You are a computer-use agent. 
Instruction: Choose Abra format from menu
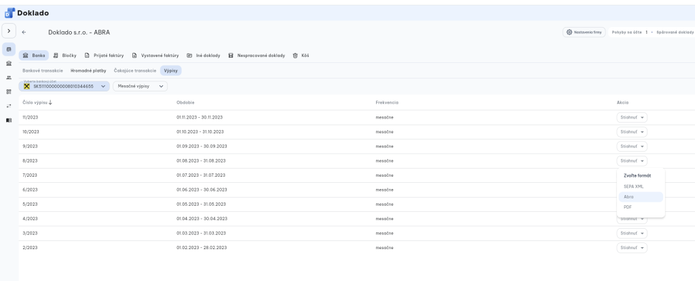[x=641, y=197]
